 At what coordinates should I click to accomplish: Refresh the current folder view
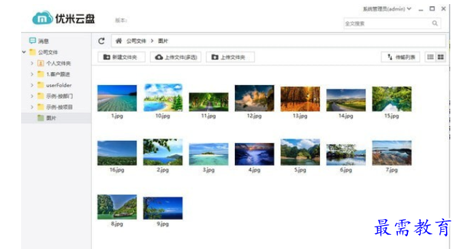101,41
